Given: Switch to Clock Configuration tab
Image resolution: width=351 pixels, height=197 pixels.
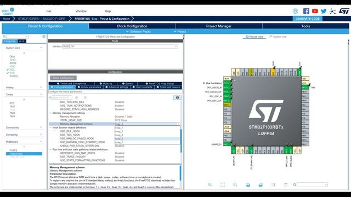Looking at the screenshot, I should [x=132, y=26].
